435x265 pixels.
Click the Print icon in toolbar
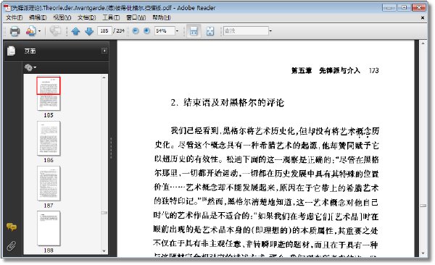point(14,31)
